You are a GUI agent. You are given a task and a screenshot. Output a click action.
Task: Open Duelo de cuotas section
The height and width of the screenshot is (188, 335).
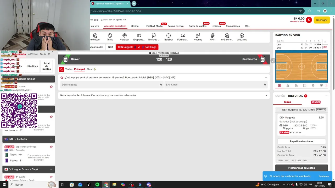(198, 26)
